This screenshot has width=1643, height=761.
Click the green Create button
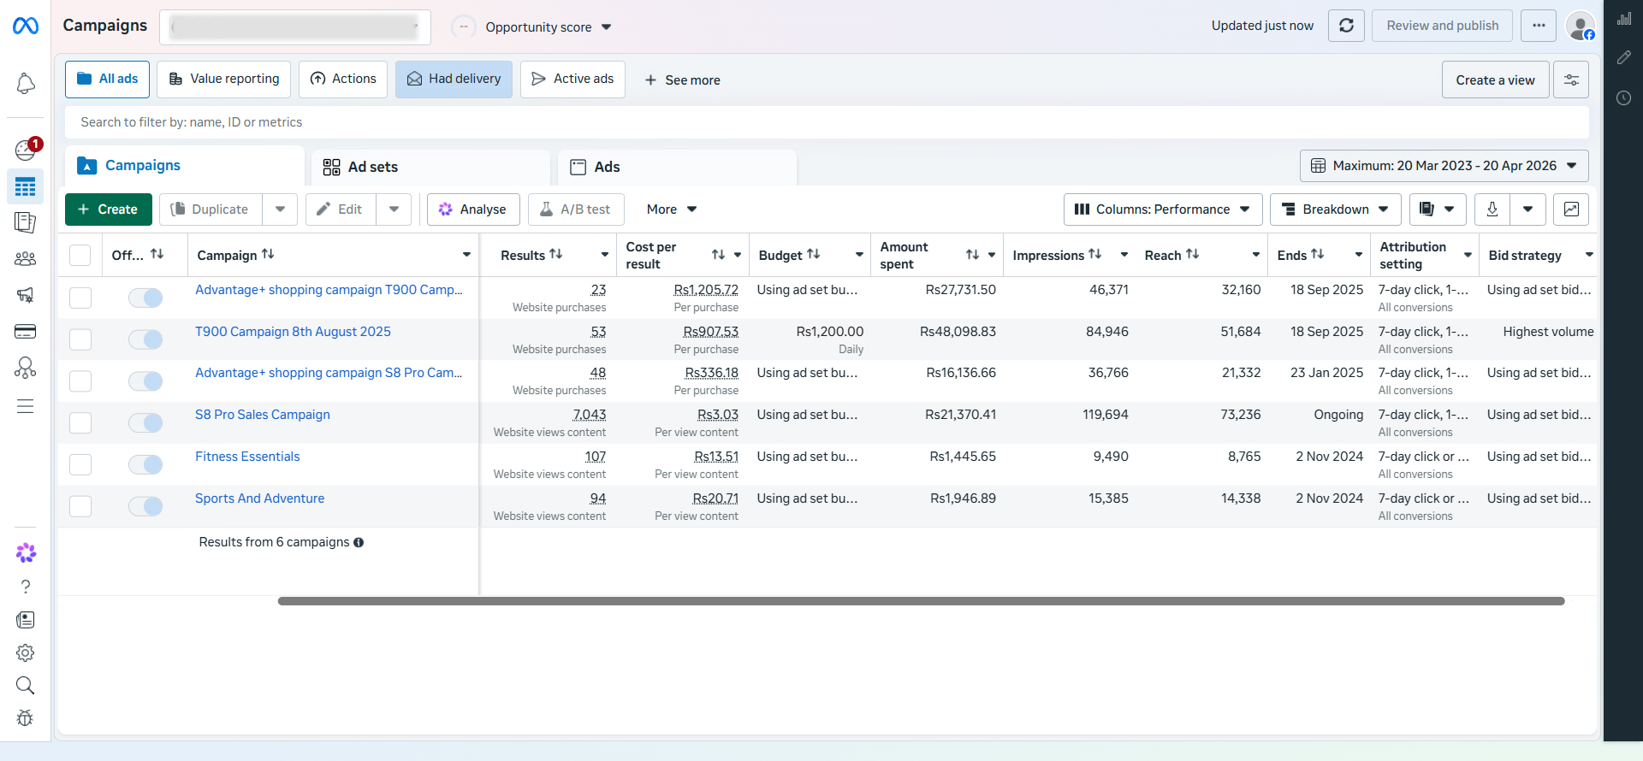click(x=108, y=209)
